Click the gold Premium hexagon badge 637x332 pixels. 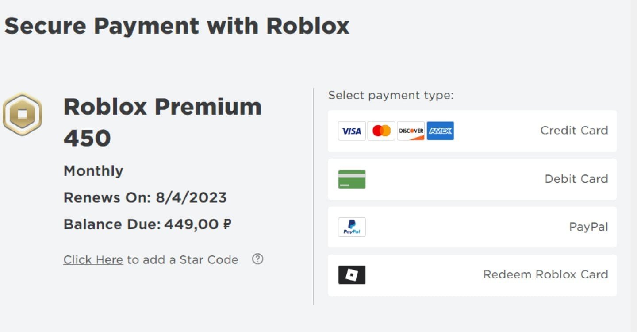pos(23,114)
